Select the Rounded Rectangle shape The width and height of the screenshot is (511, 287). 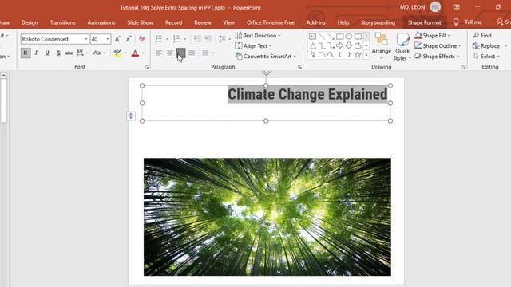coord(358,36)
